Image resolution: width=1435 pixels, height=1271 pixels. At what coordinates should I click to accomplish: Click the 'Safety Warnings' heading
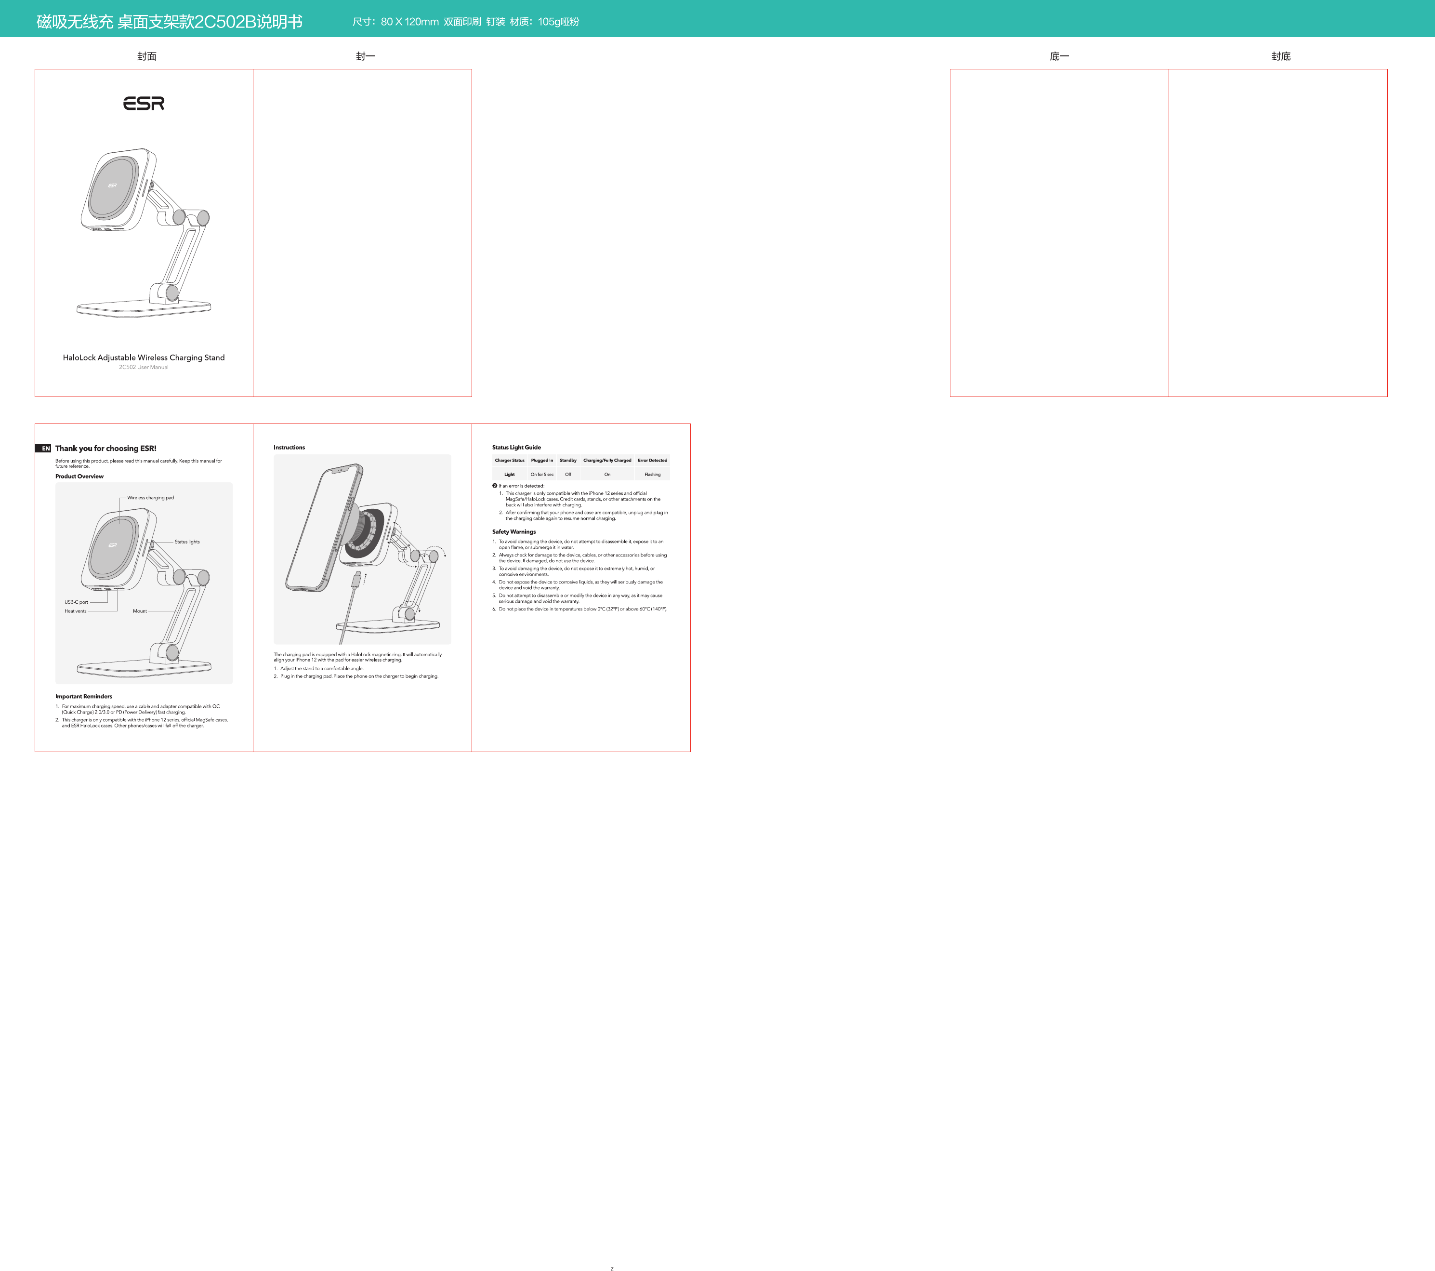513,531
